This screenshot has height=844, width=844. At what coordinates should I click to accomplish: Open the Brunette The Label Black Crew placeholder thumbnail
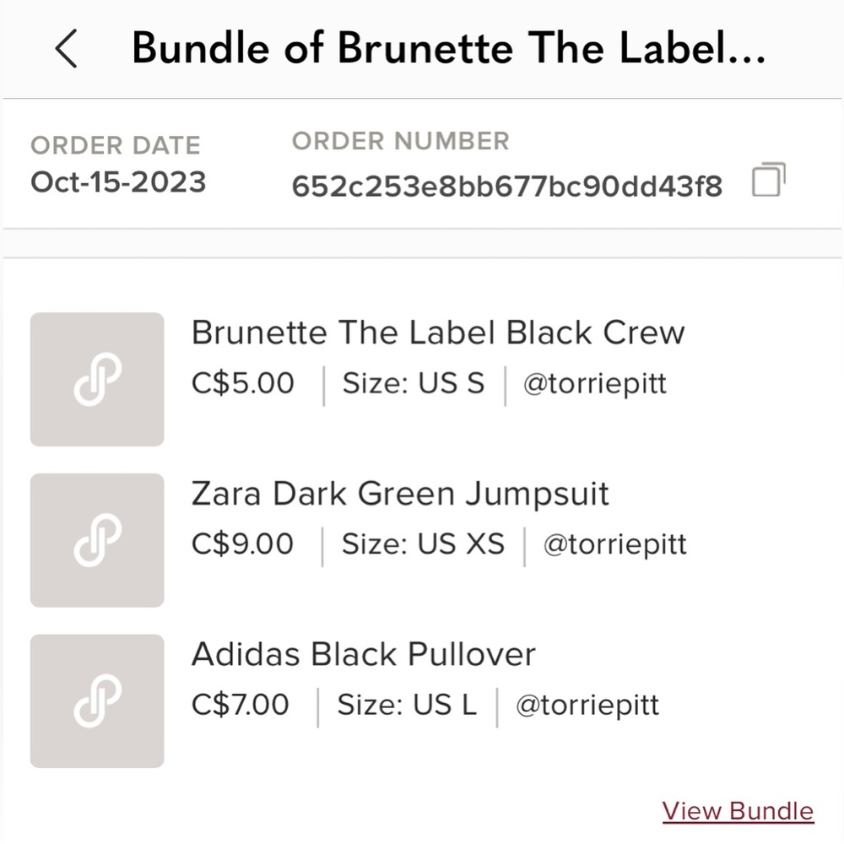96,379
